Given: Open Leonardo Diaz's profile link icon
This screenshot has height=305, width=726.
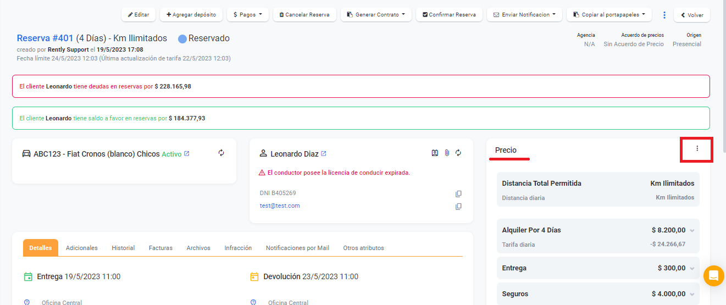Looking at the screenshot, I should pyautogui.click(x=324, y=154).
